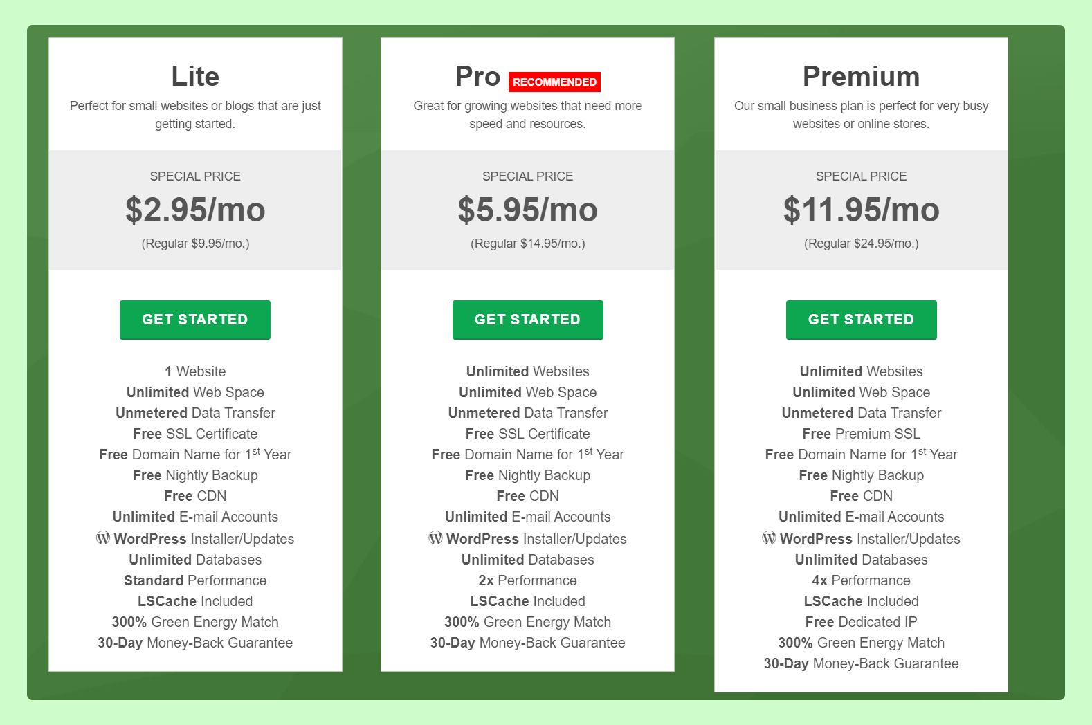Click 1 Website feature in Lite plan
Image resolution: width=1092 pixels, height=725 pixels.
[x=195, y=371]
